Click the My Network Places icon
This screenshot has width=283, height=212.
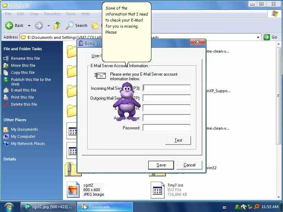(6, 143)
